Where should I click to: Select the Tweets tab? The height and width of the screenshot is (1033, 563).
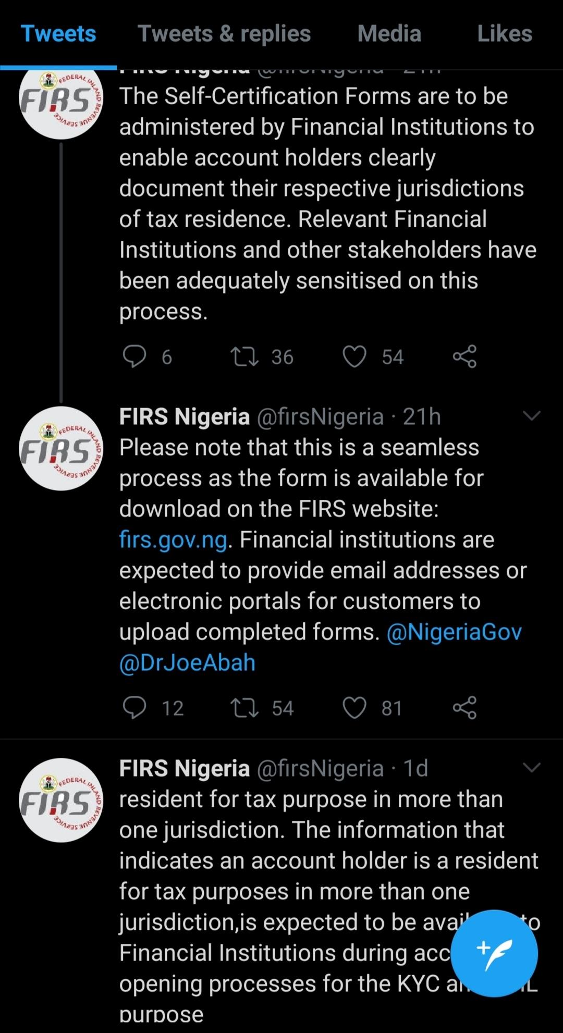[58, 34]
